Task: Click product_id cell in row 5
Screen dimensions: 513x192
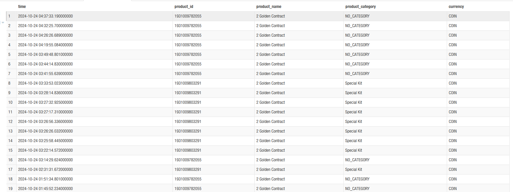Action: click(188, 55)
